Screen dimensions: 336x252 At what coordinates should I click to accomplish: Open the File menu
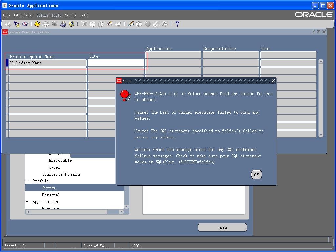(7, 15)
